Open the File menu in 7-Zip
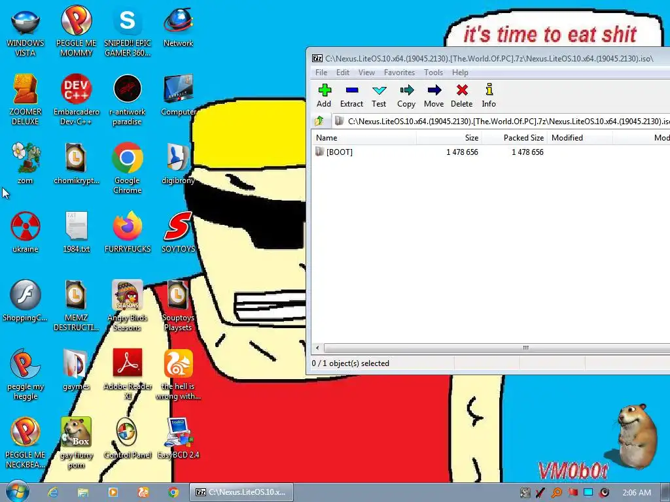 point(321,73)
